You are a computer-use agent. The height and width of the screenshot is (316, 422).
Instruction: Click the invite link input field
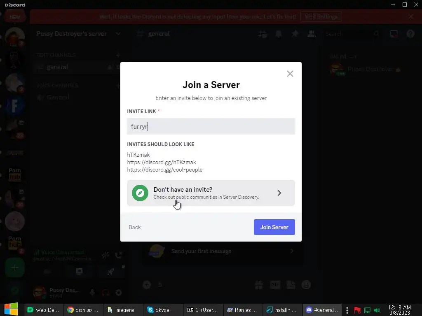pyautogui.click(x=211, y=126)
